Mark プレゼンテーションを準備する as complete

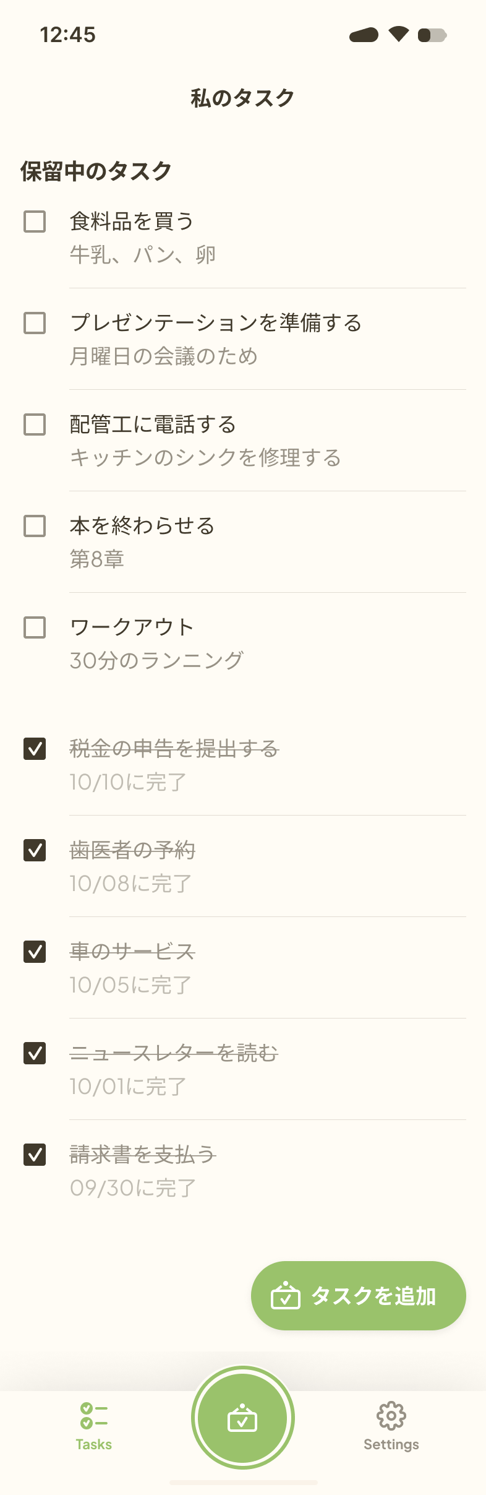pos(34,323)
